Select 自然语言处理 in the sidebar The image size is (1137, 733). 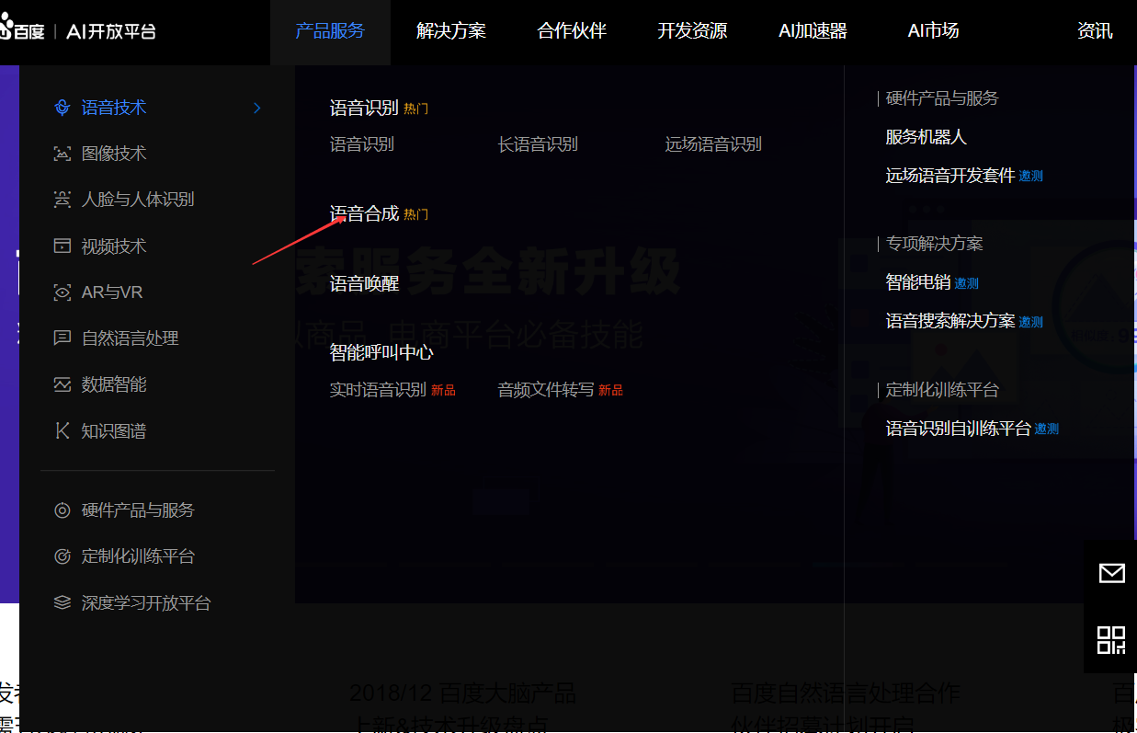[x=130, y=338]
